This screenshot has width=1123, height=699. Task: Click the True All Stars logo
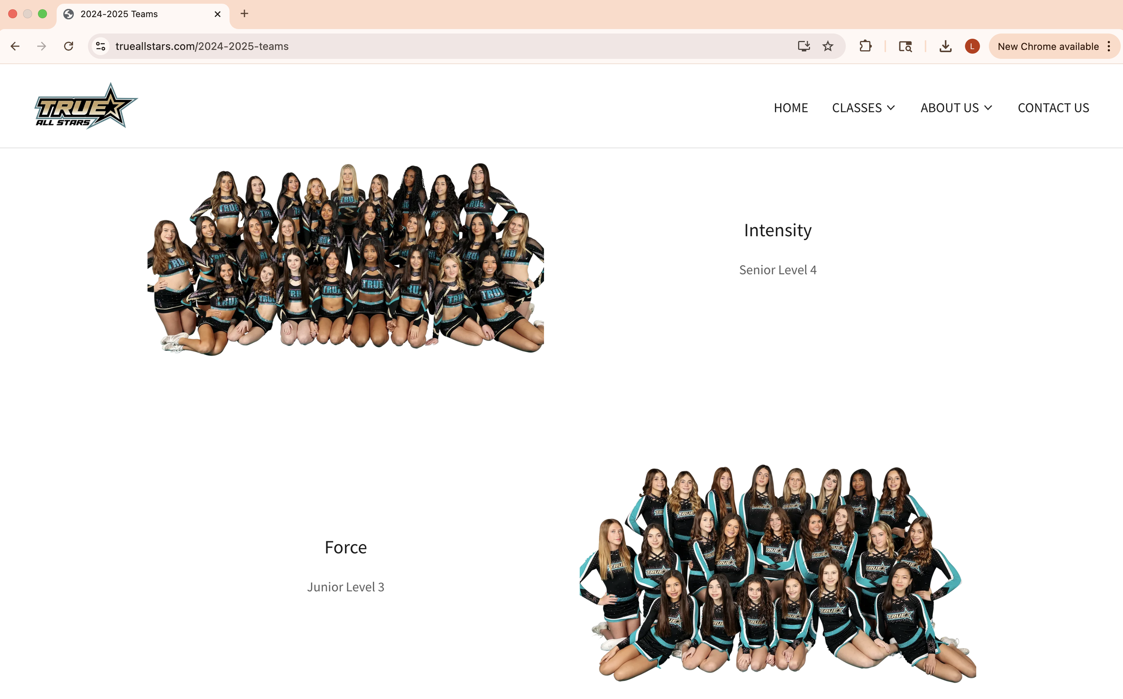[86, 106]
